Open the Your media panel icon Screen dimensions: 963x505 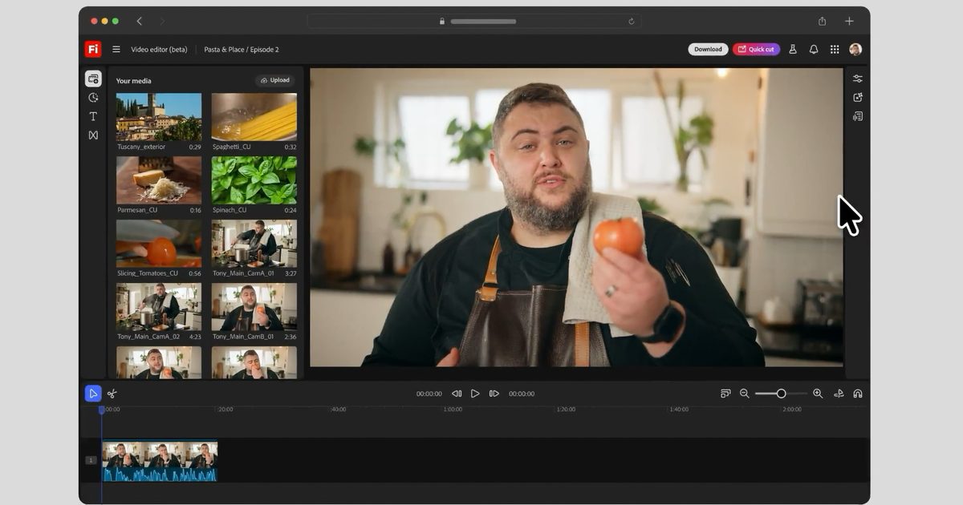pyautogui.click(x=93, y=79)
